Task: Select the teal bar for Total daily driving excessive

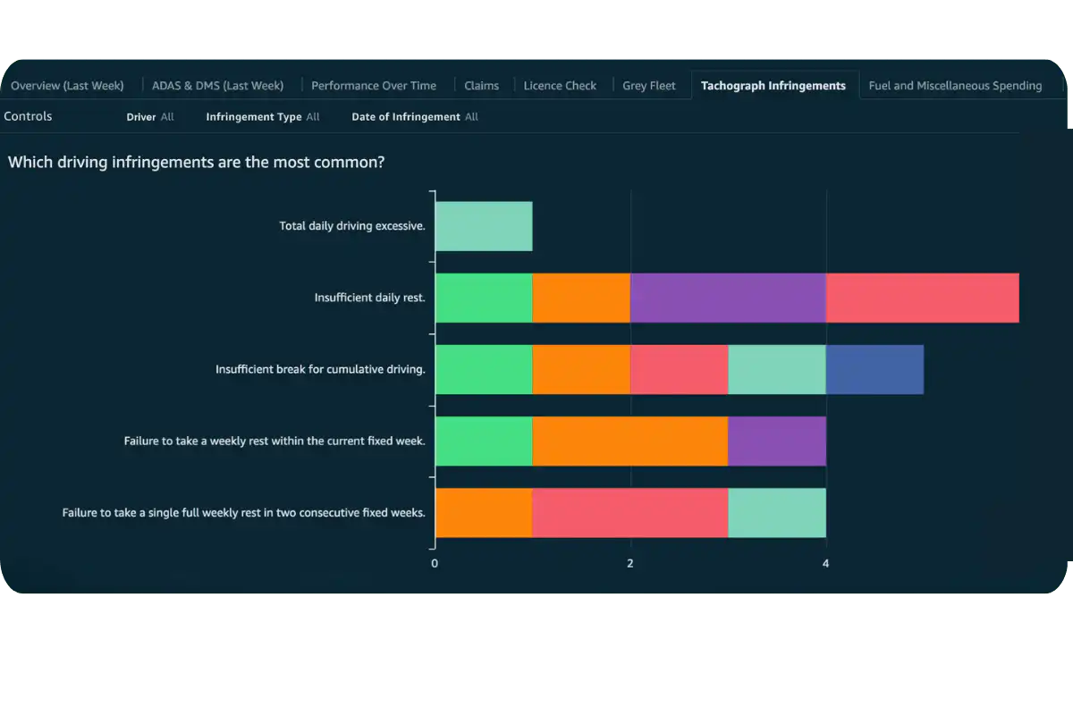Action: click(483, 225)
